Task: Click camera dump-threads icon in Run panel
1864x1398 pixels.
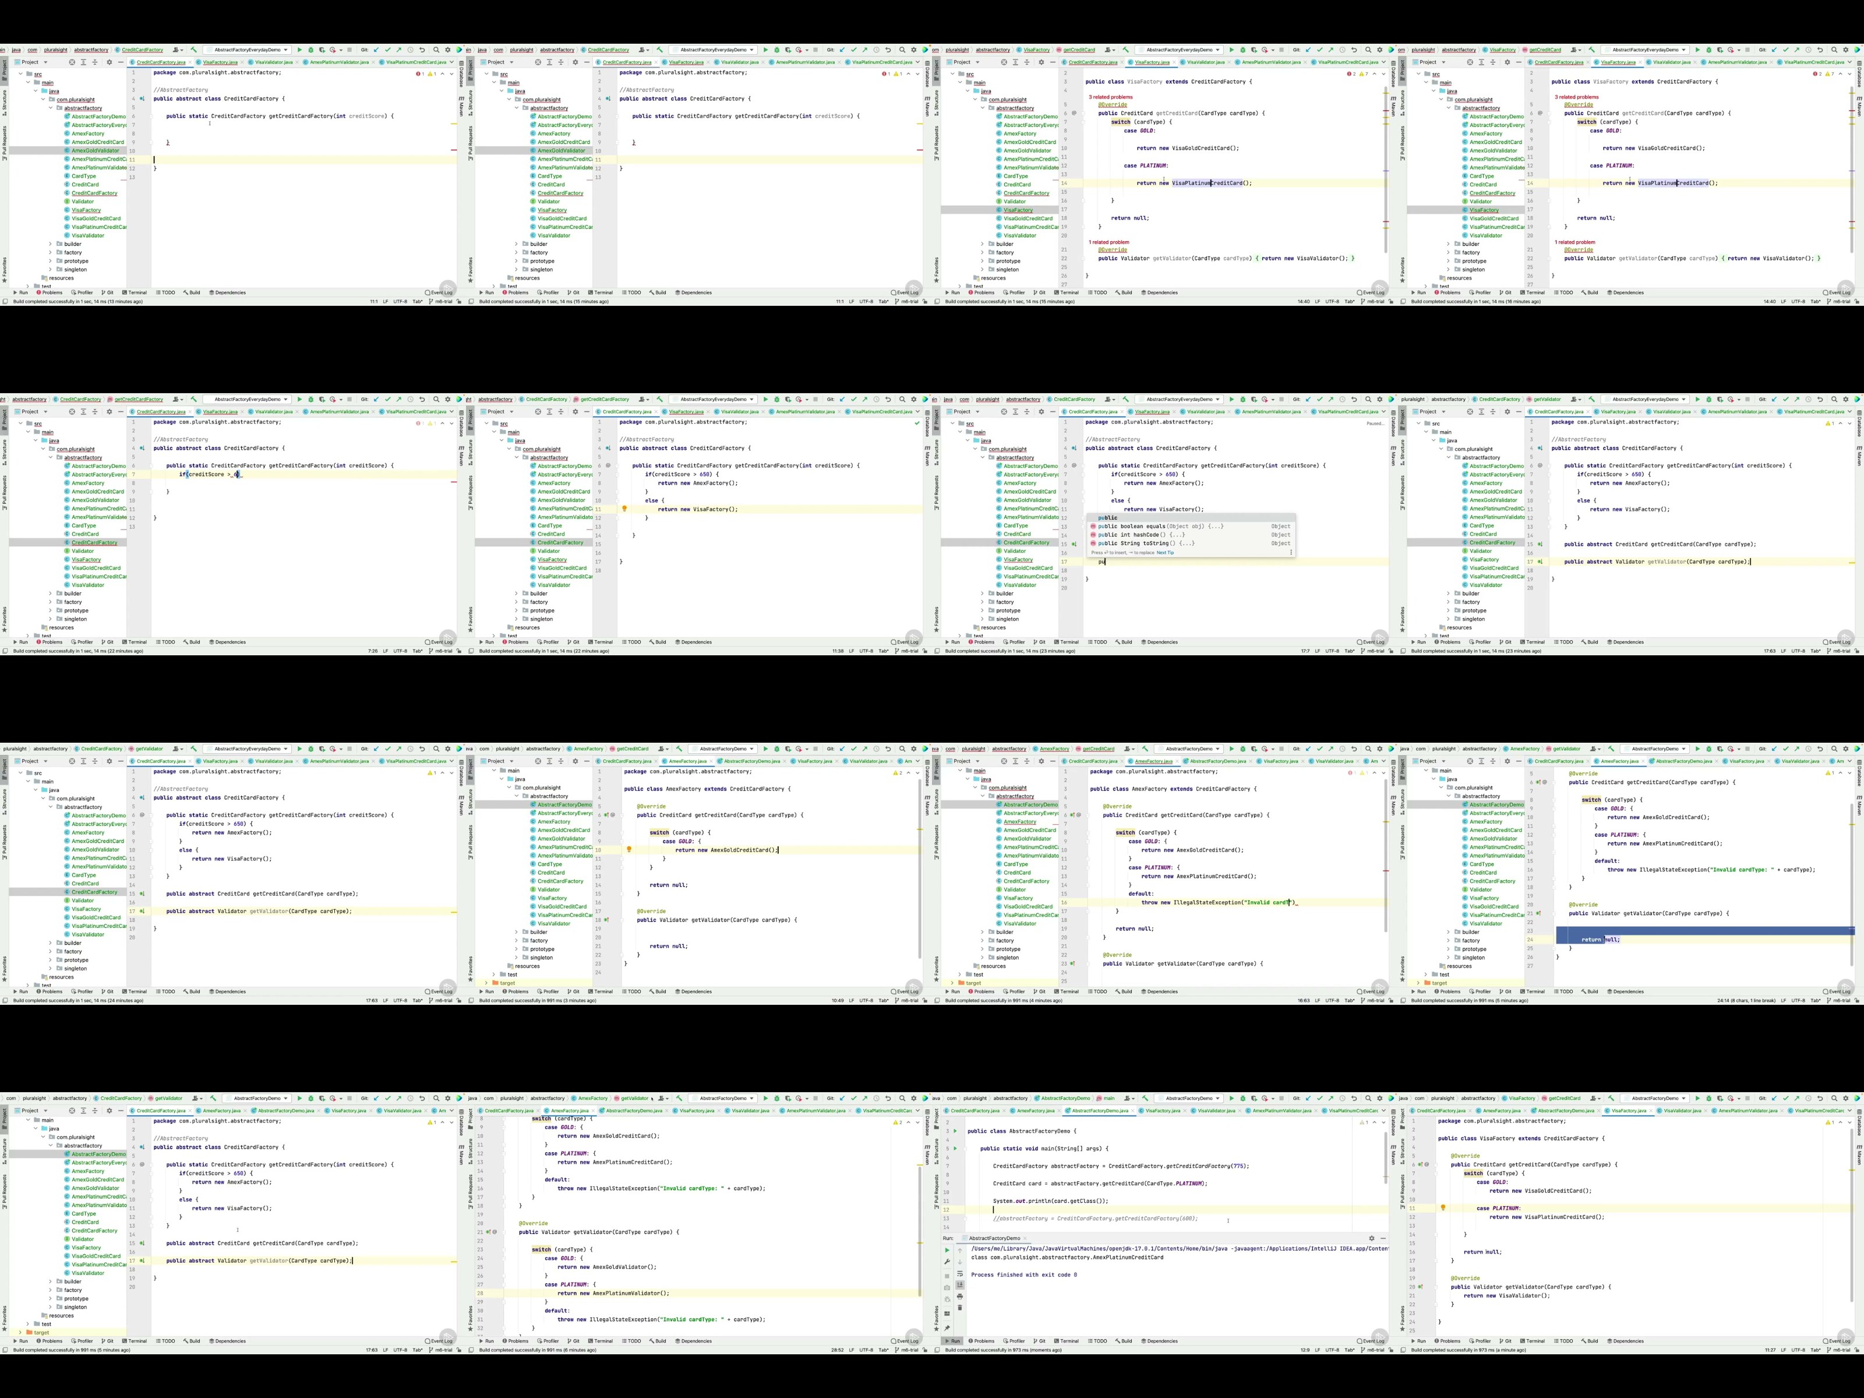Action: coord(947,1287)
